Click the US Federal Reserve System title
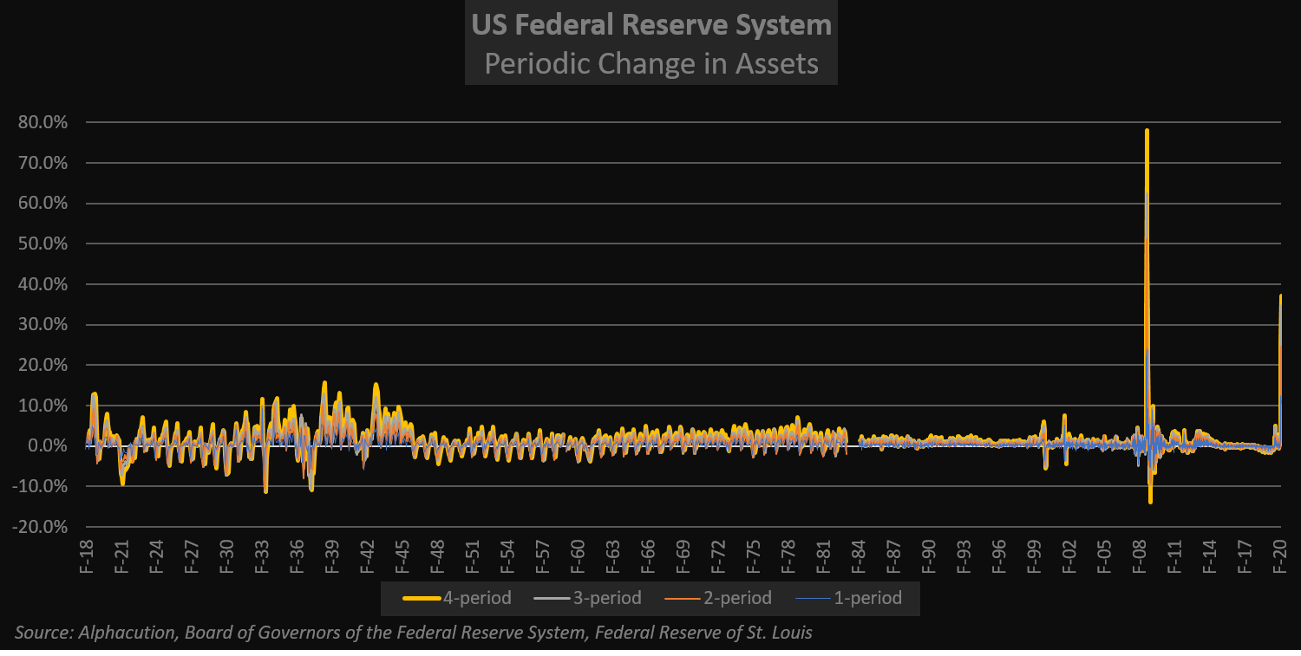This screenshot has width=1301, height=656. point(651,24)
